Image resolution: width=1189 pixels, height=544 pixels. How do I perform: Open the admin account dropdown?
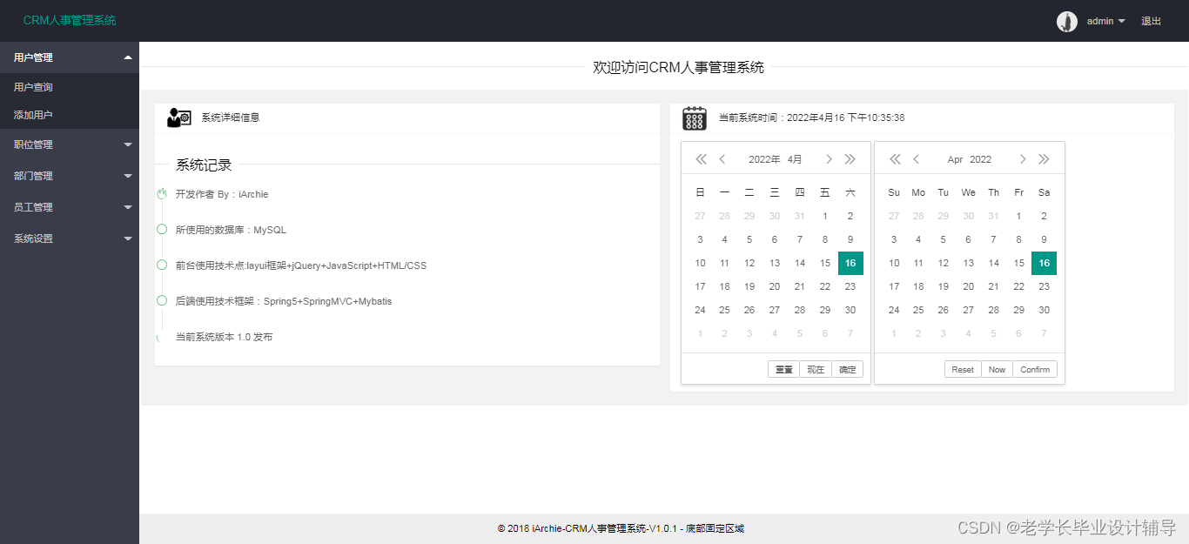(1101, 21)
